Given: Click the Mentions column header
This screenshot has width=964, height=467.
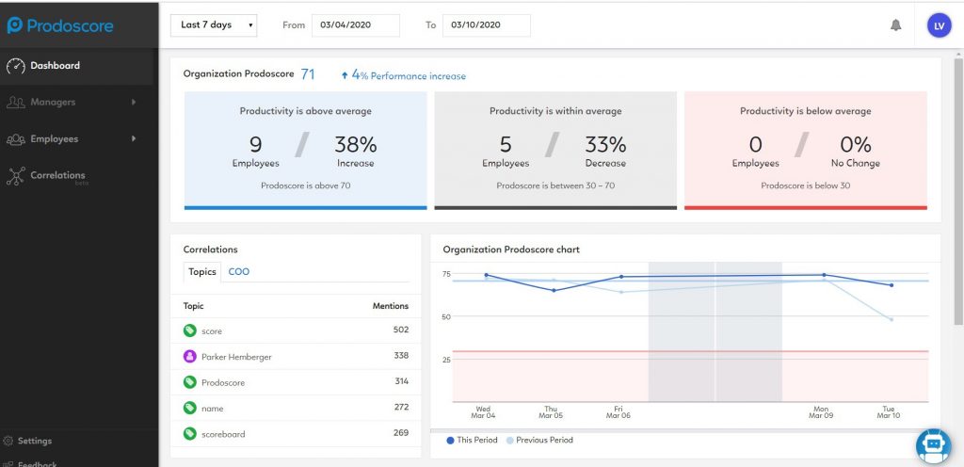Looking at the screenshot, I should tap(391, 306).
